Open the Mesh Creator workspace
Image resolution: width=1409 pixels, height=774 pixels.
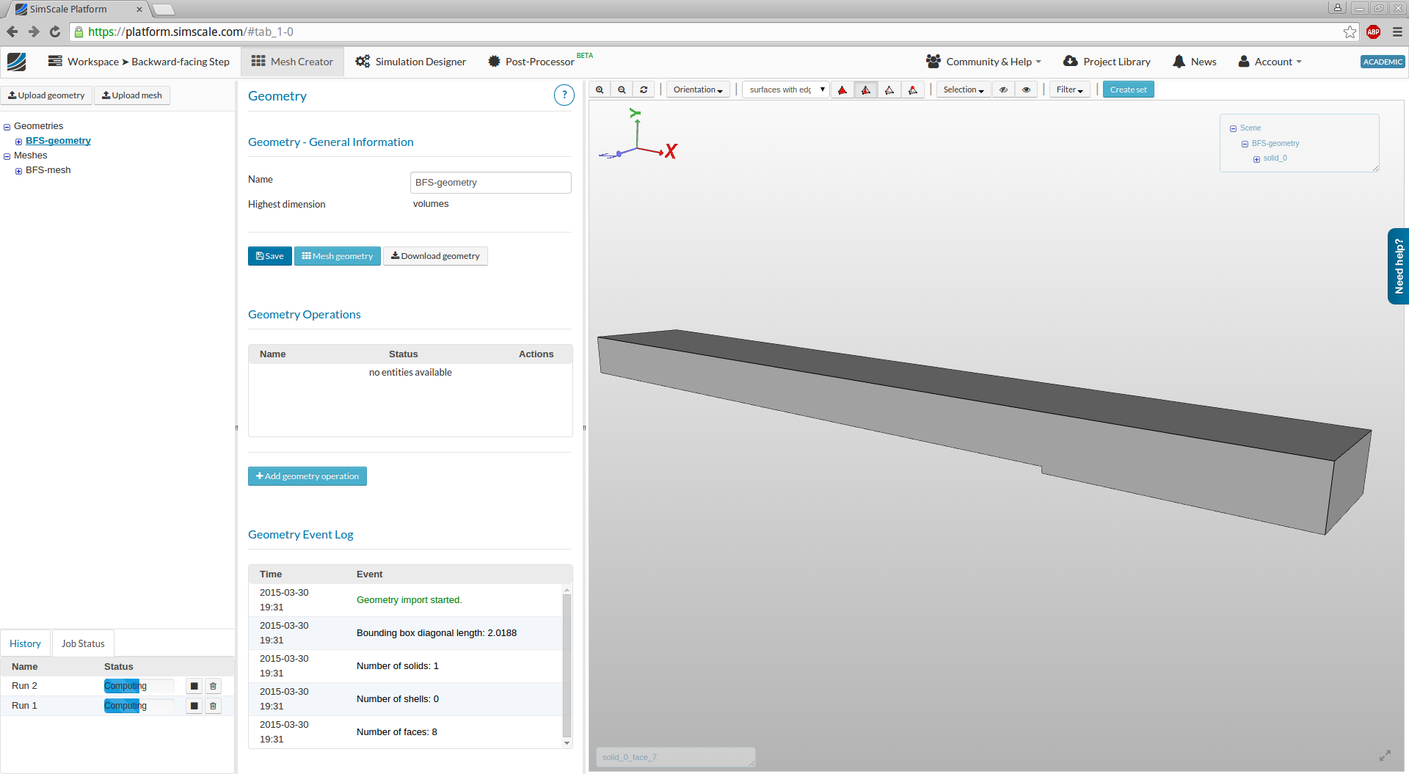pyautogui.click(x=291, y=61)
